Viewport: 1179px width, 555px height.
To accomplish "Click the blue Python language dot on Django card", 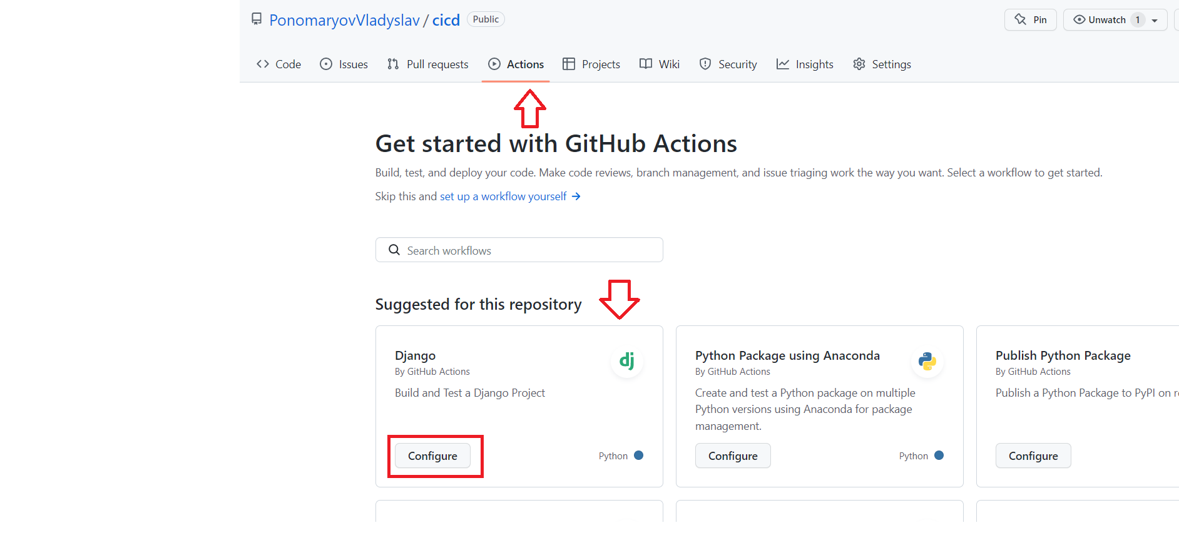I will coord(638,456).
